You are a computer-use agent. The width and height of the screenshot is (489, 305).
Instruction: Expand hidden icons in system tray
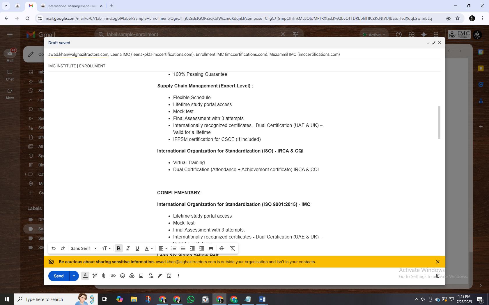(416, 299)
